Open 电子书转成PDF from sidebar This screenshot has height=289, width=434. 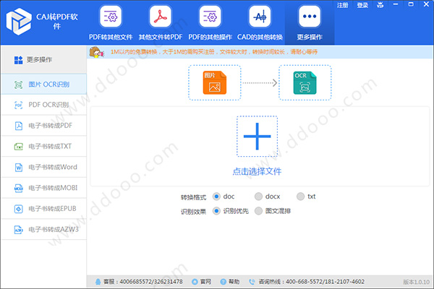coord(43,126)
